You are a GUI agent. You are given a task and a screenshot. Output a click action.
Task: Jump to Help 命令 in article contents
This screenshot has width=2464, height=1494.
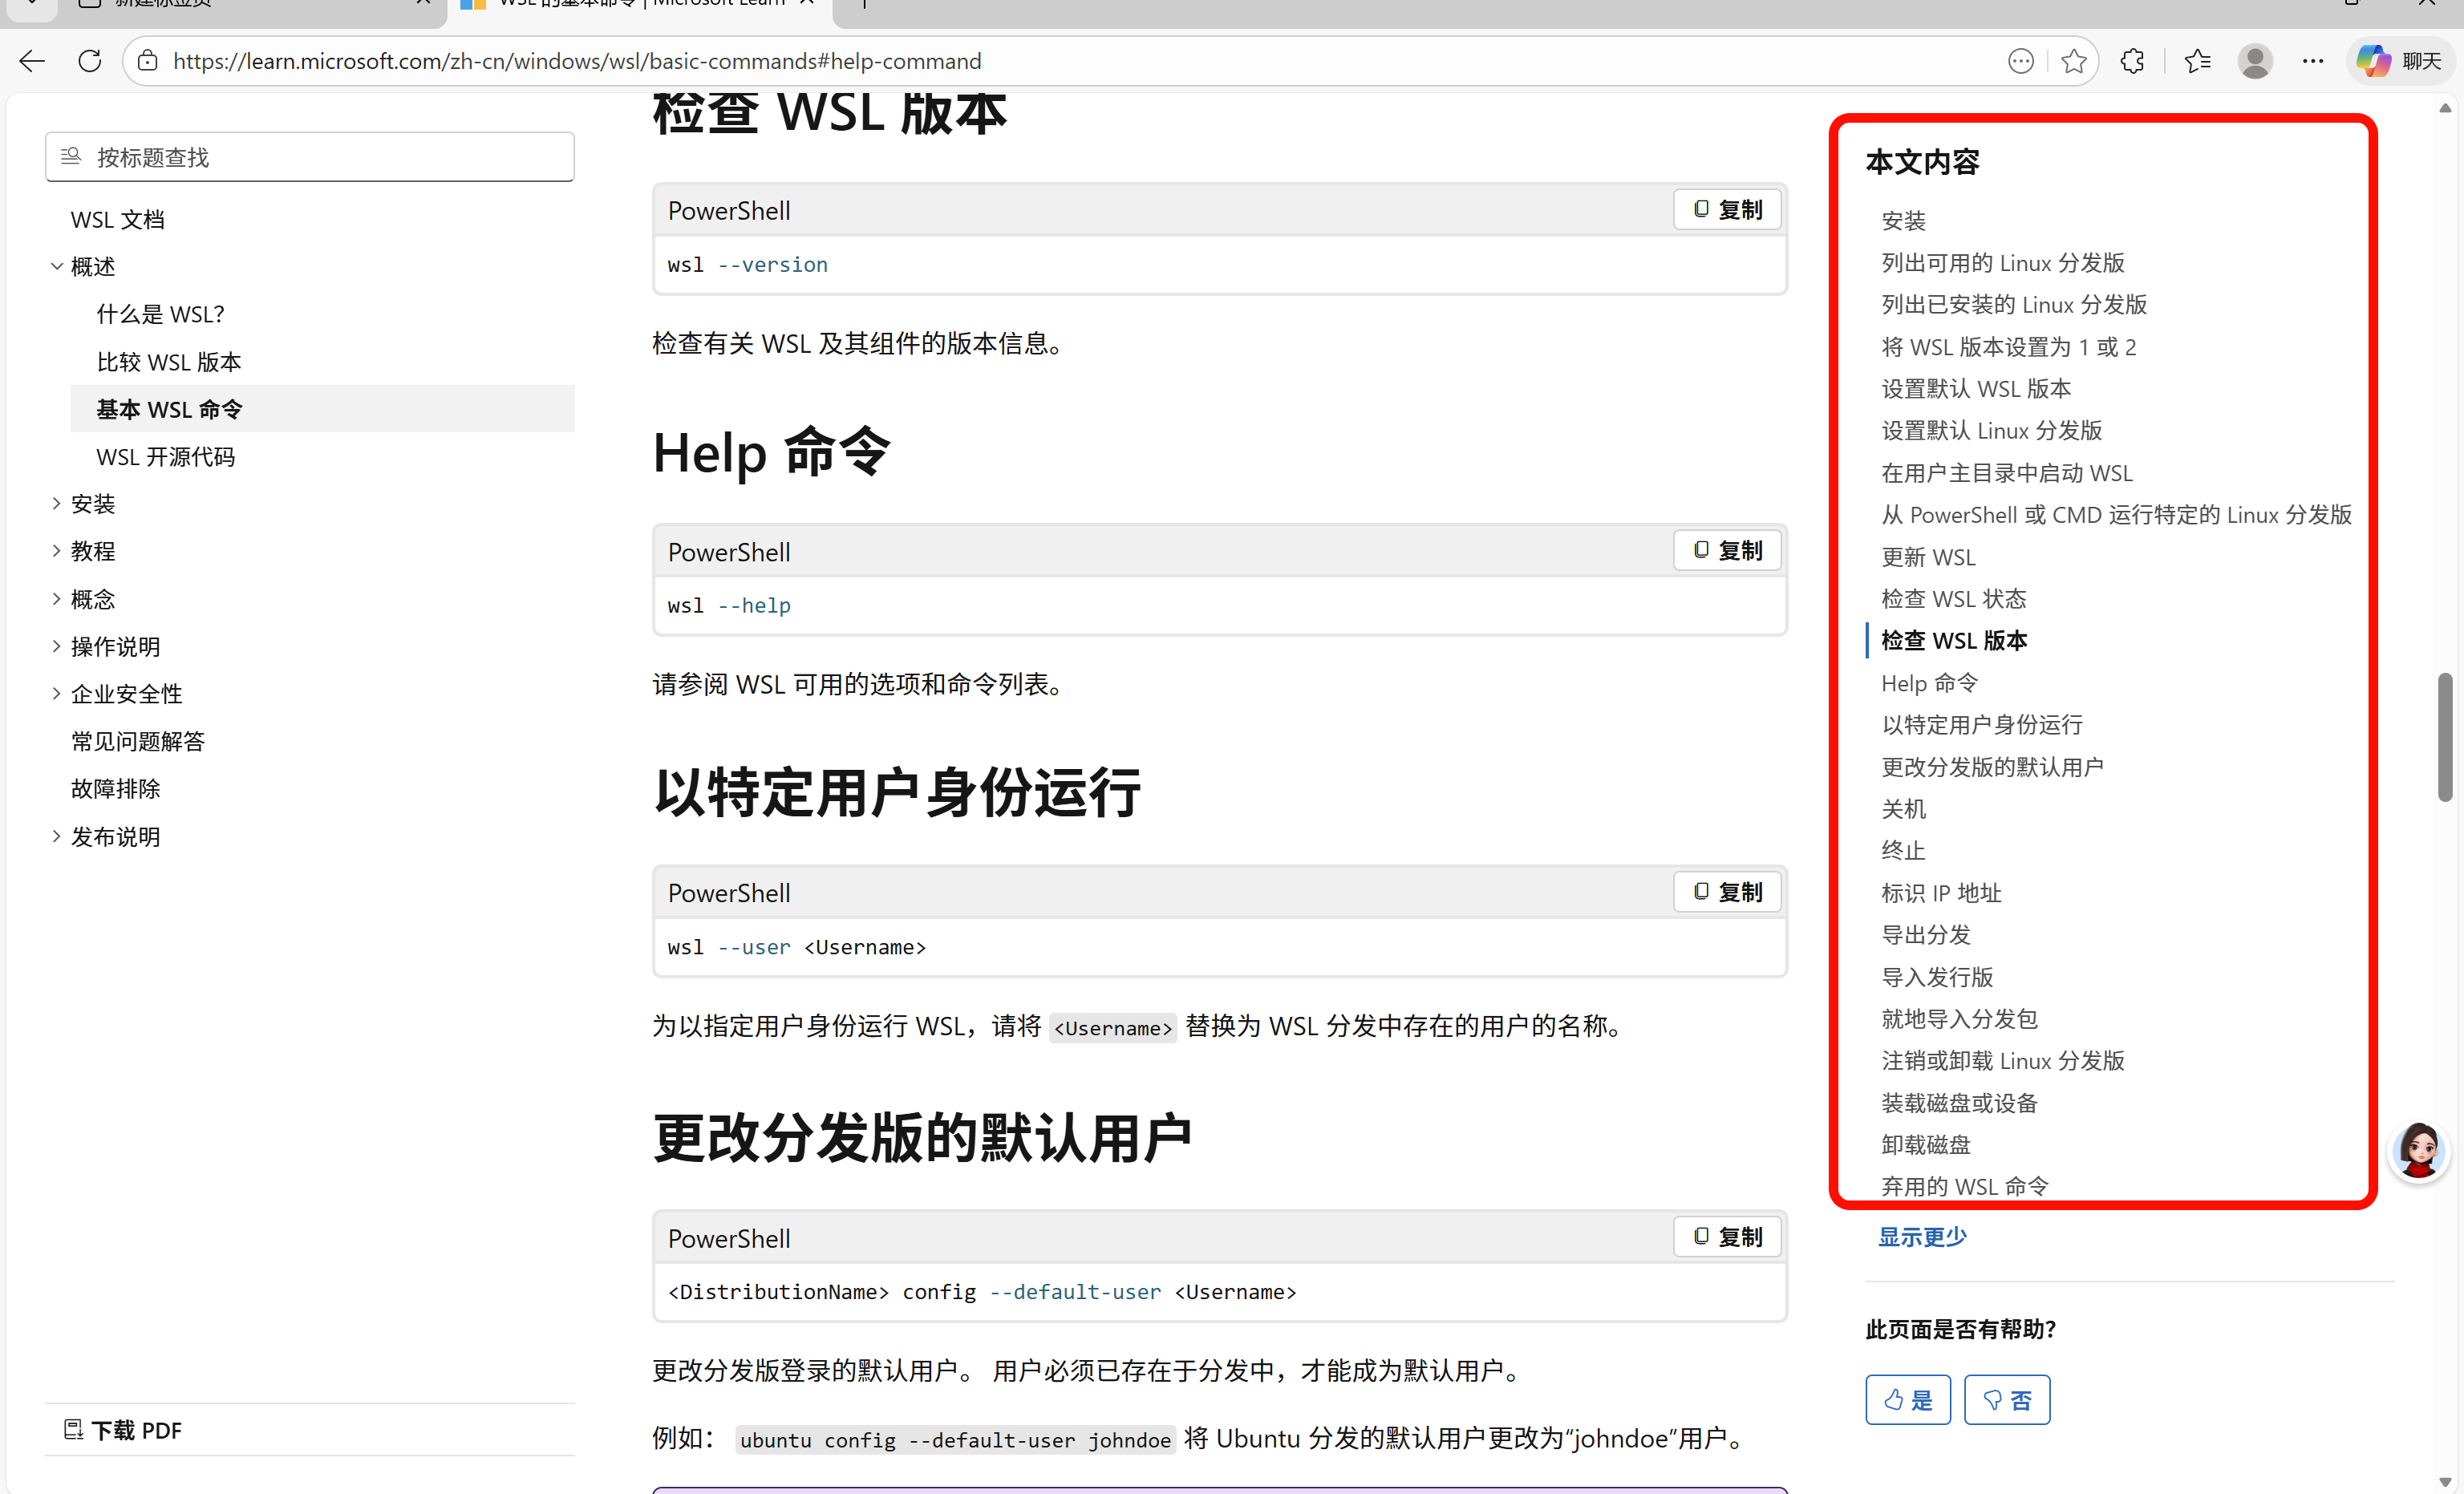point(1929,683)
